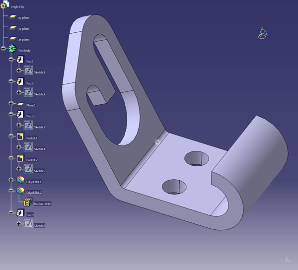Viewport: 298px width, 270px height.
Task: Select the PartBody gear icon
Action: pos(12,49)
